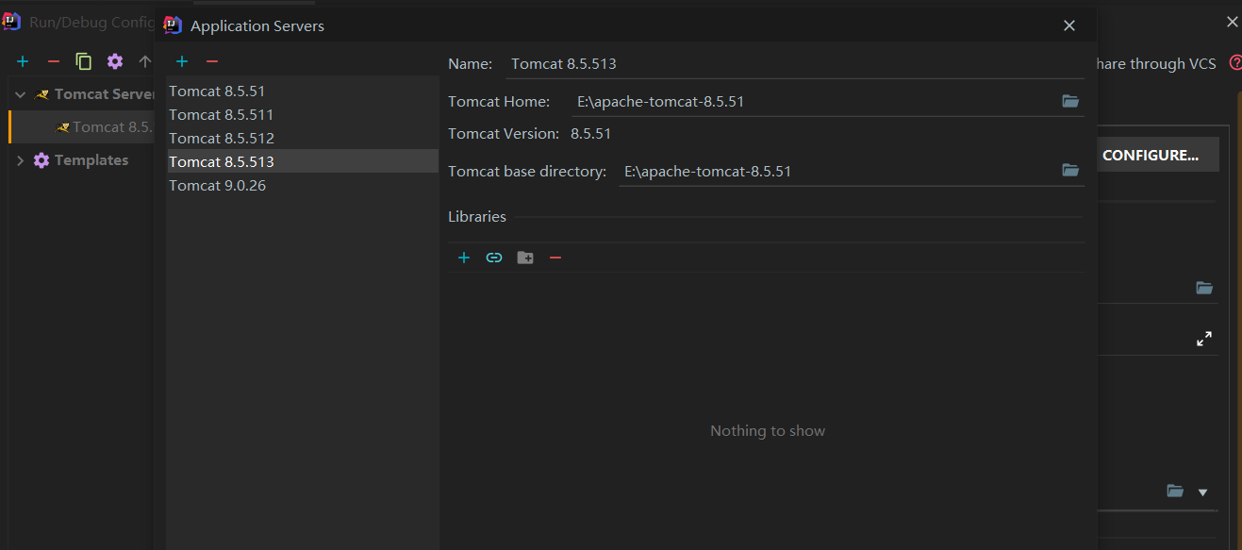Open help with the question mark icon
This screenshot has height=550, width=1242.
pos(1235,63)
